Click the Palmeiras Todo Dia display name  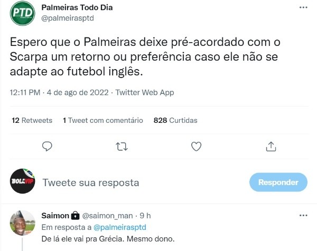[x=77, y=8]
